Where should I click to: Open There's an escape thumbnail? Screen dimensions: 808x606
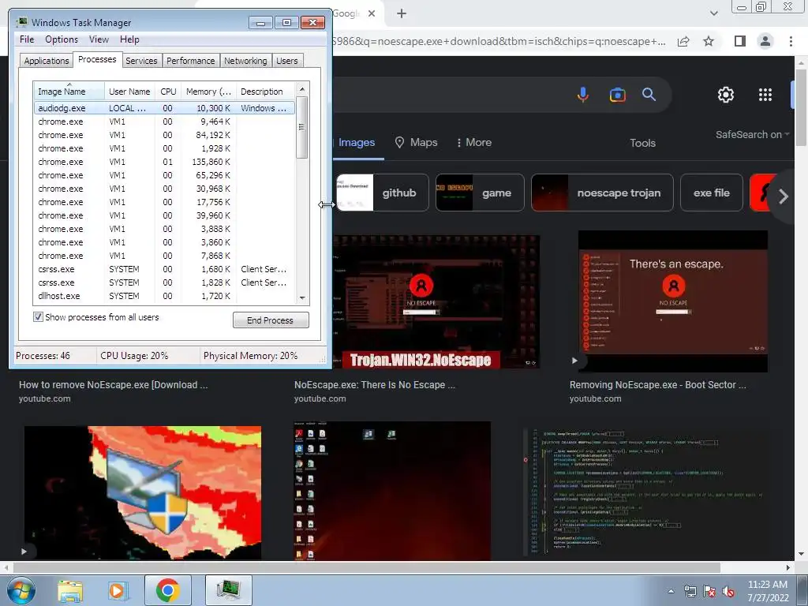(x=673, y=301)
